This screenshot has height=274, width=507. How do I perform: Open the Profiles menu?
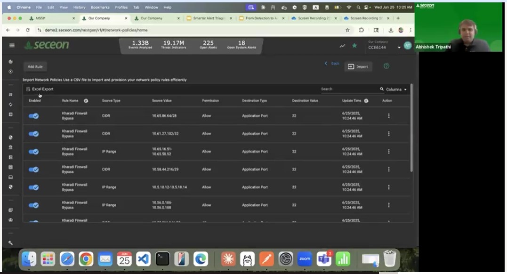pyautogui.click(x=121, y=7)
